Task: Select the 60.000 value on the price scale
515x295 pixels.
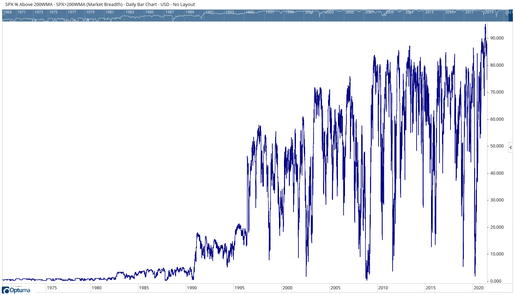Action: point(497,119)
